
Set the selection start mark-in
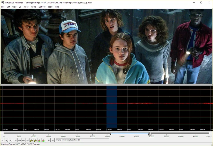point(49,140)
